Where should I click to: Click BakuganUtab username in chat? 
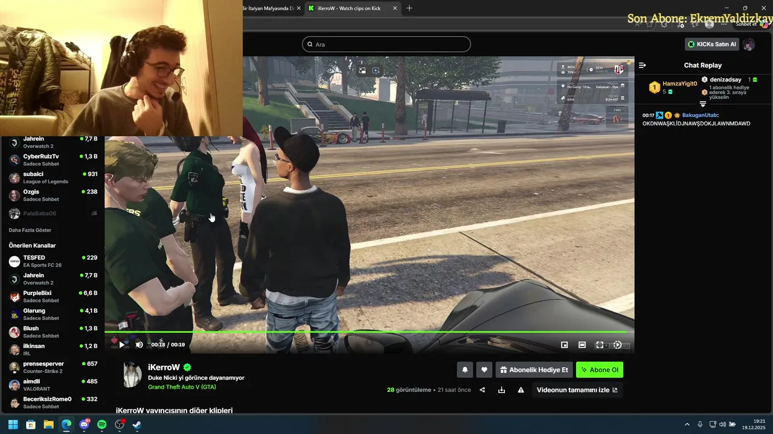pos(699,115)
